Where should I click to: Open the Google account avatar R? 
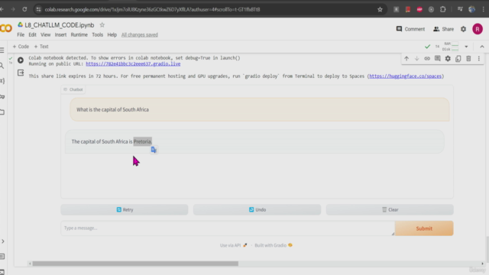click(x=478, y=29)
